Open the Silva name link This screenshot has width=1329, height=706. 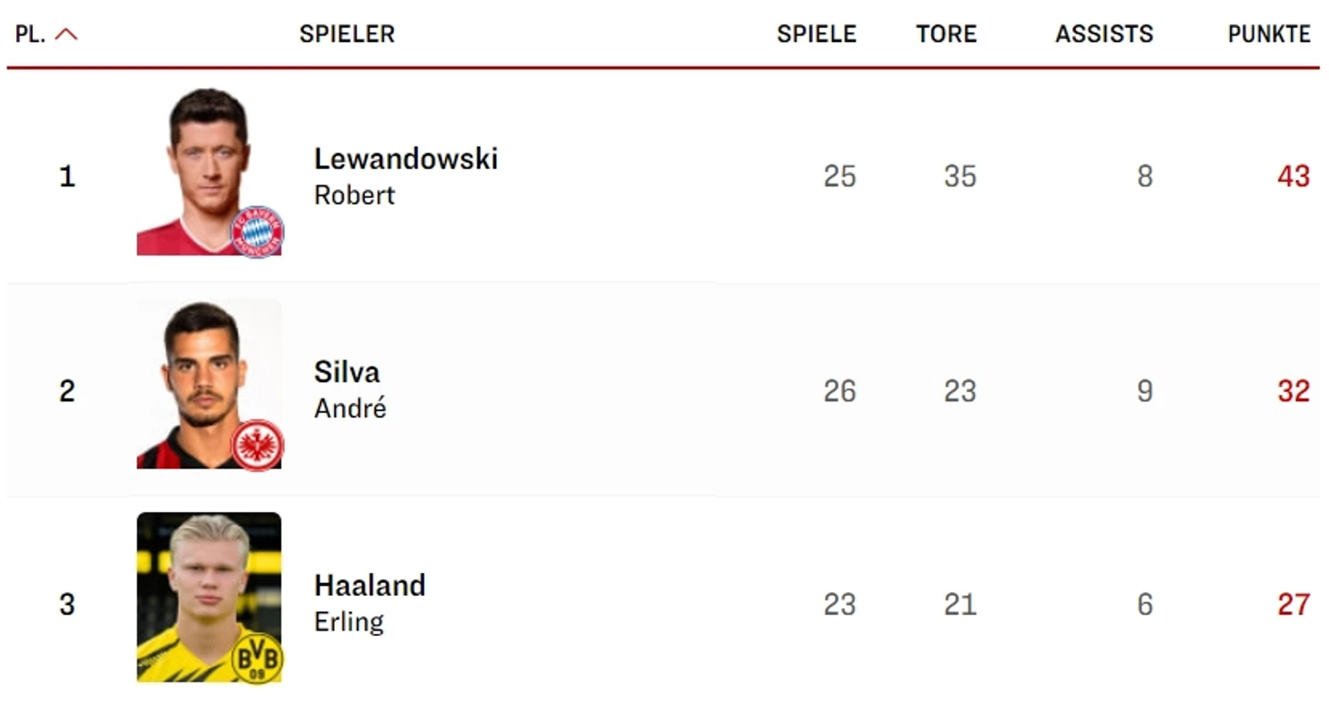pyautogui.click(x=347, y=371)
